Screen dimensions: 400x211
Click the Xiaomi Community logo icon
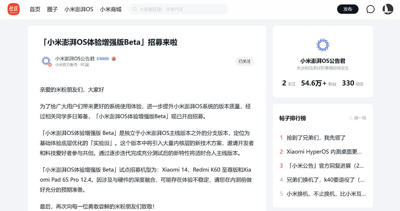[x=13, y=9]
